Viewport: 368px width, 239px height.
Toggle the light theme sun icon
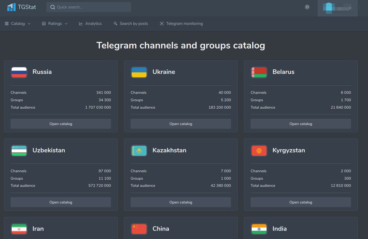[307, 7]
